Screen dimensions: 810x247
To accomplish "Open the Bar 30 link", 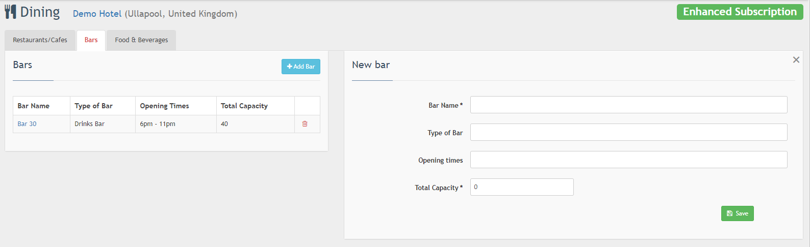I will click(x=27, y=124).
